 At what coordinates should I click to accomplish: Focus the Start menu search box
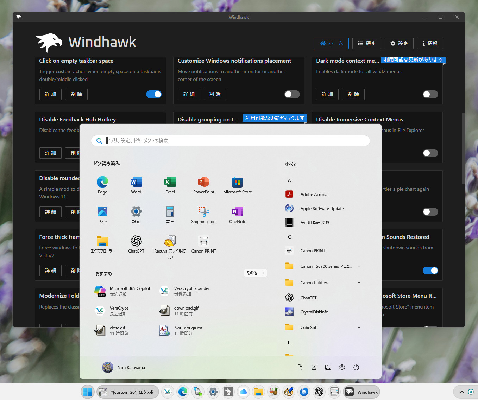click(231, 141)
